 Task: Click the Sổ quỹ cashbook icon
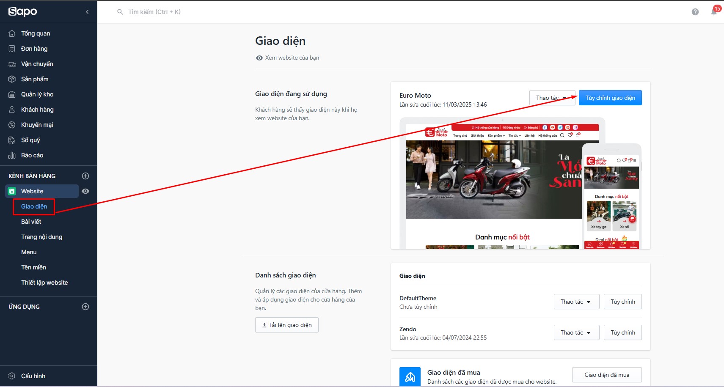(x=12, y=140)
